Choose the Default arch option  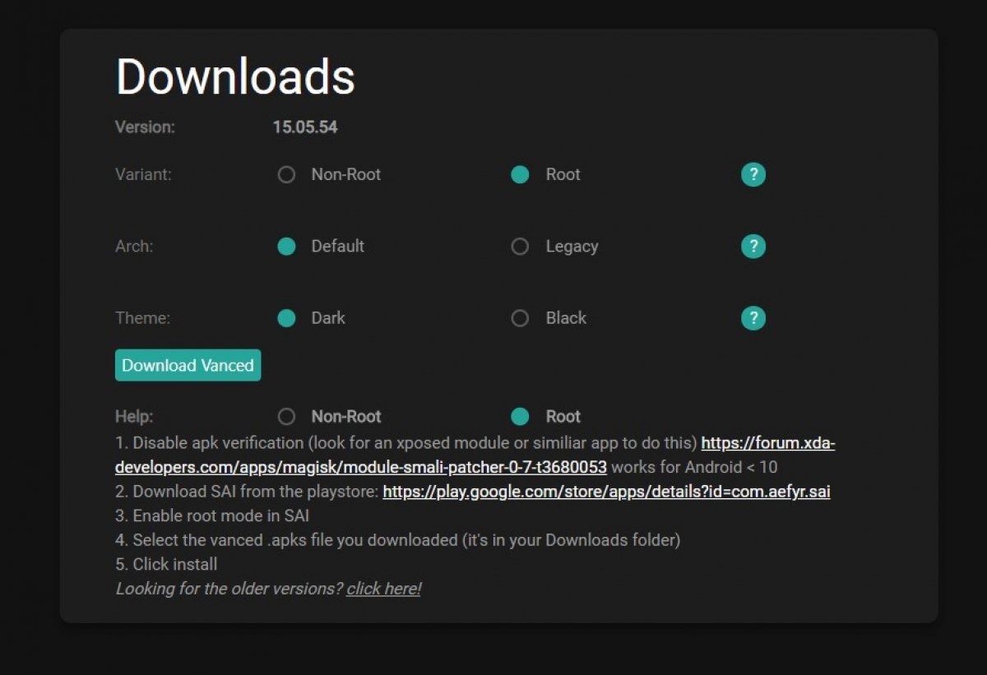click(x=286, y=246)
